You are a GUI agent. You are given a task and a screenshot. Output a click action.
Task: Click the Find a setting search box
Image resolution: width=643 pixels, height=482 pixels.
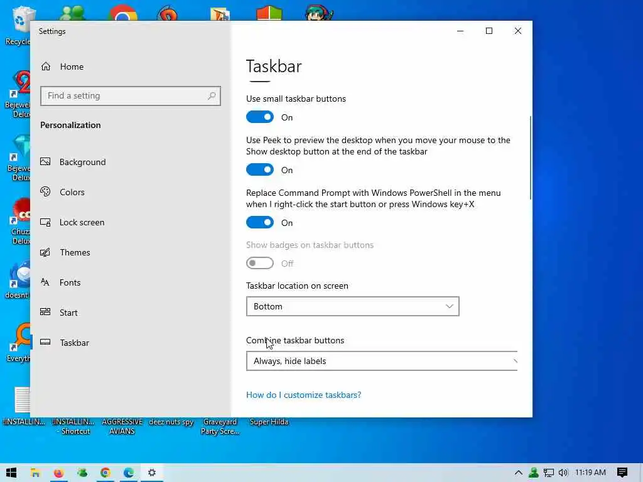pos(131,96)
